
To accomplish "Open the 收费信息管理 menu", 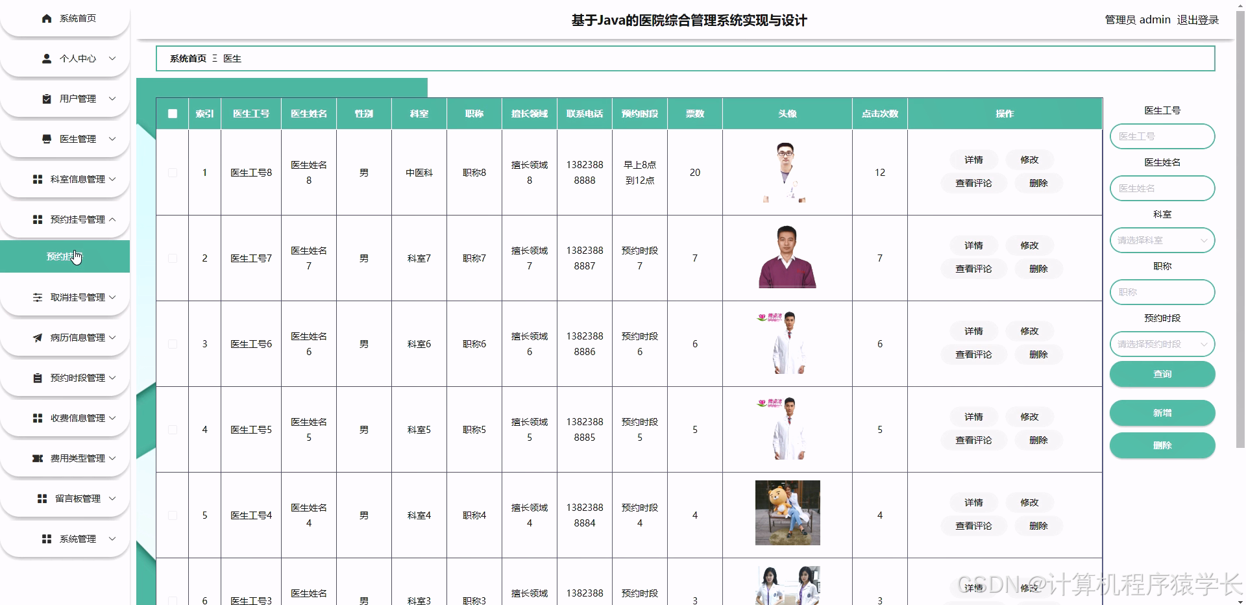I will click(x=65, y=418).
